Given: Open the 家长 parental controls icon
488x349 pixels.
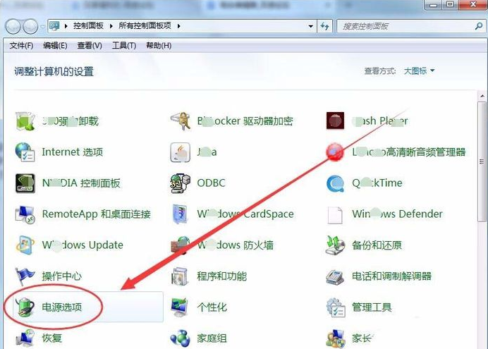Looking at the screenshot, I should (x=335, y=338).
